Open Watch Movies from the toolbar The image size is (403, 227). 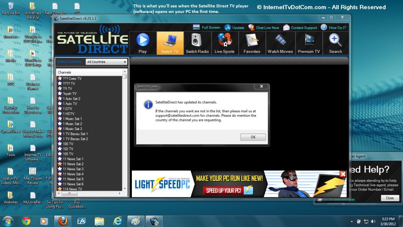click(280, 43)
